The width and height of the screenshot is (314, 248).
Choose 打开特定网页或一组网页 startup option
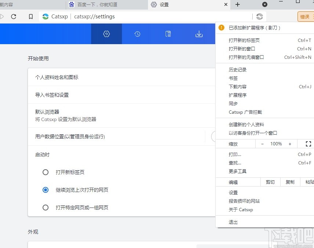(45, 208)
